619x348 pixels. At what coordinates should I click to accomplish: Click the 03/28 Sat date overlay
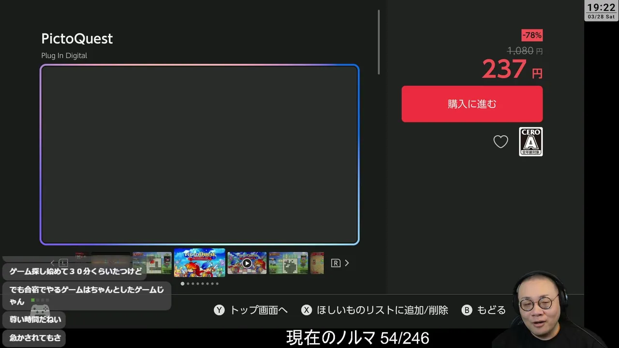tap(601, 17)
